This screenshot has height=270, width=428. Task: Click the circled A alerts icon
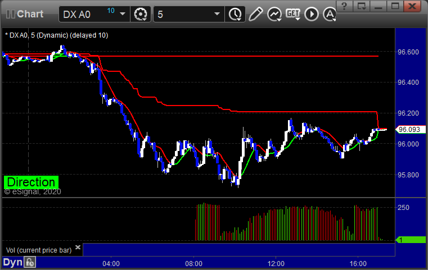click(330, 14)
